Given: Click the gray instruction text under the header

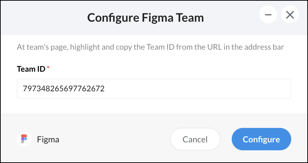Looking at the screenshot, I should [x=150, y=47].
